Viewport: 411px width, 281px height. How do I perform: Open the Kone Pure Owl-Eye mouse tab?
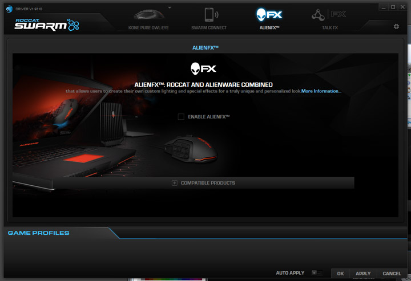pos(148,19)
